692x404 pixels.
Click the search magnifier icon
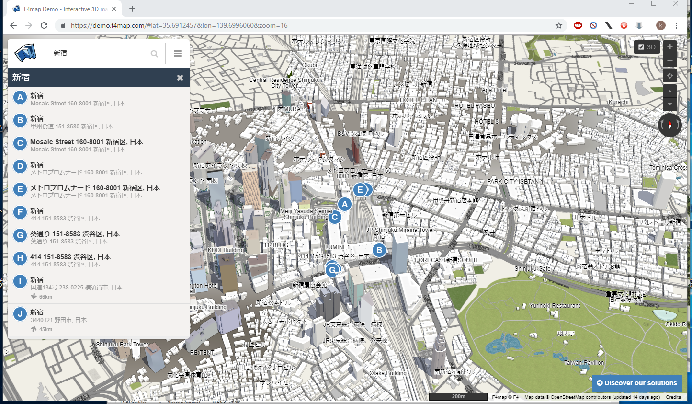(x=154, y=54)
